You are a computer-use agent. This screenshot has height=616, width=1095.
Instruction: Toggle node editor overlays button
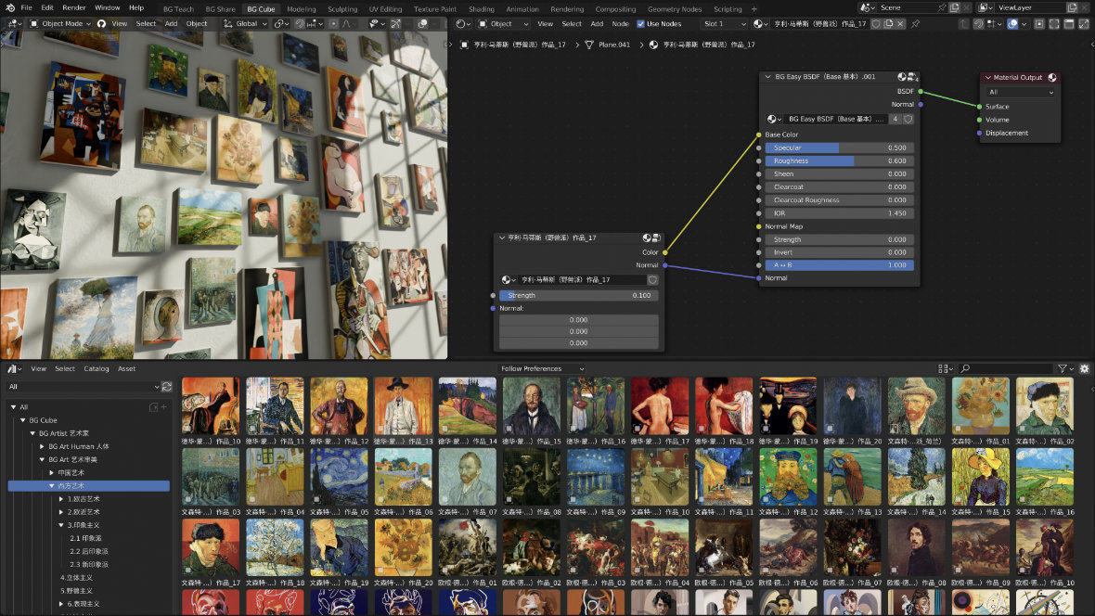pos(1012,24)
